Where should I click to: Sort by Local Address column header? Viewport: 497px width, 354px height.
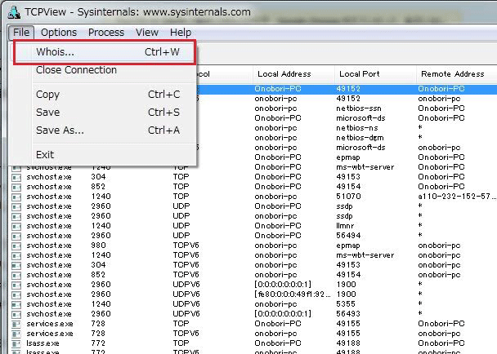click(x=293, y=74)
